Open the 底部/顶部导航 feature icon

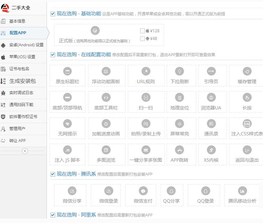68,97
